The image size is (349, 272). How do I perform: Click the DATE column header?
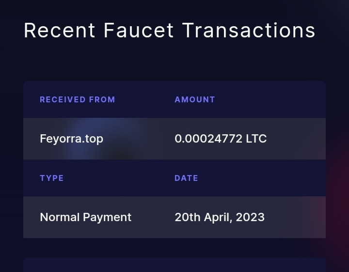[x=186, y=178]
